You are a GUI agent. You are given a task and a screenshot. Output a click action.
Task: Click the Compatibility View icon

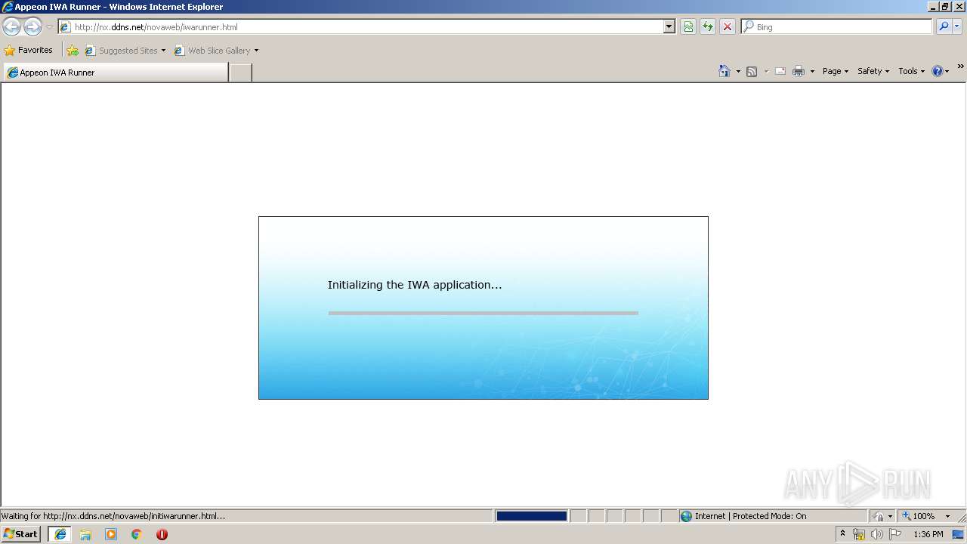688,27
